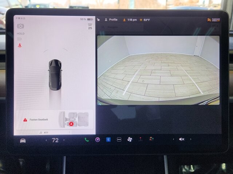Open the Bluetooth settings icon
The image size is (233, 174).
[108, 140]
